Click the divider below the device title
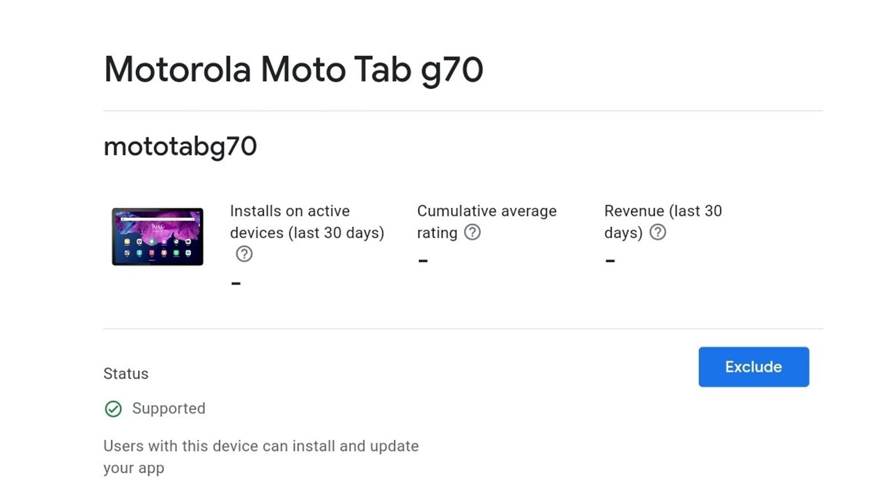Screen dimensions: 892x501 pos(463,109)
